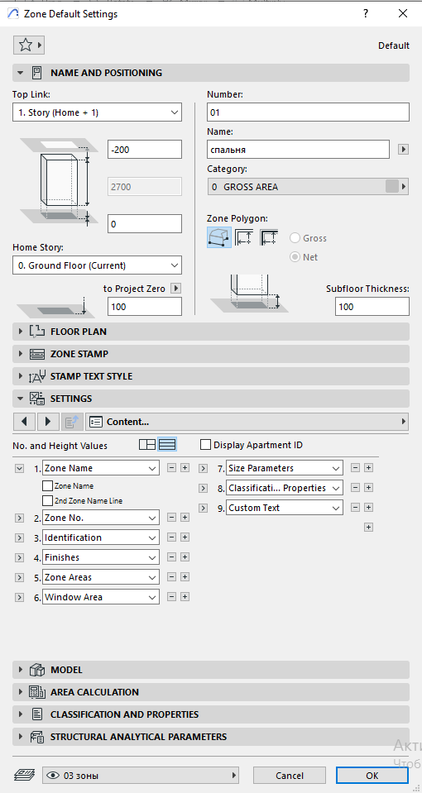The width and height of the screenshot is (422, 793).
Task: Select the Gross radio button
Action: coord(295,238)
